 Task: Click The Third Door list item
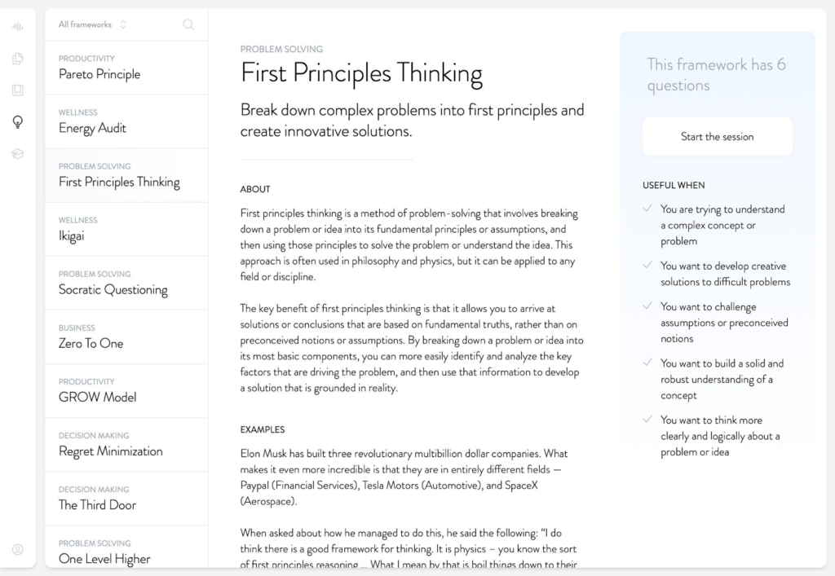[126, 499]
